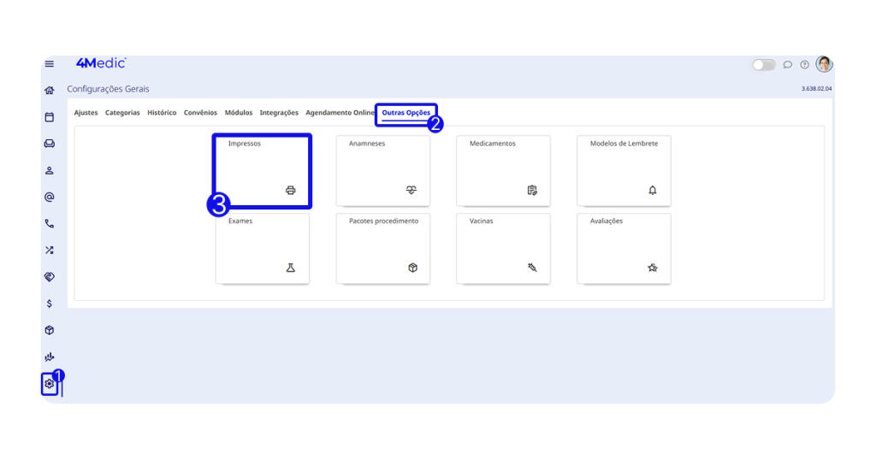Open the calendar icon in sidebar

[50, 117]
